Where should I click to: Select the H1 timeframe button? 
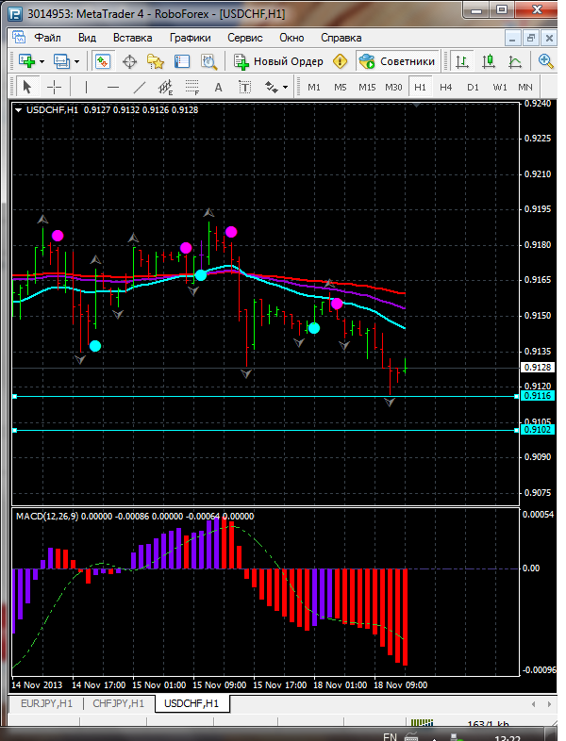coord(420,87)
